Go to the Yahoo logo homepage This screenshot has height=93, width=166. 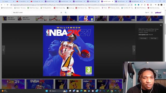[x=158, y=13]
